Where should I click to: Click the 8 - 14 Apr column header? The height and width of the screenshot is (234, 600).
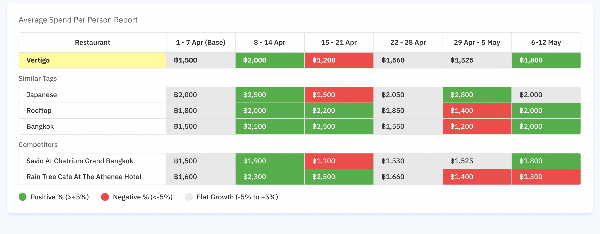(x=269, y=42)
